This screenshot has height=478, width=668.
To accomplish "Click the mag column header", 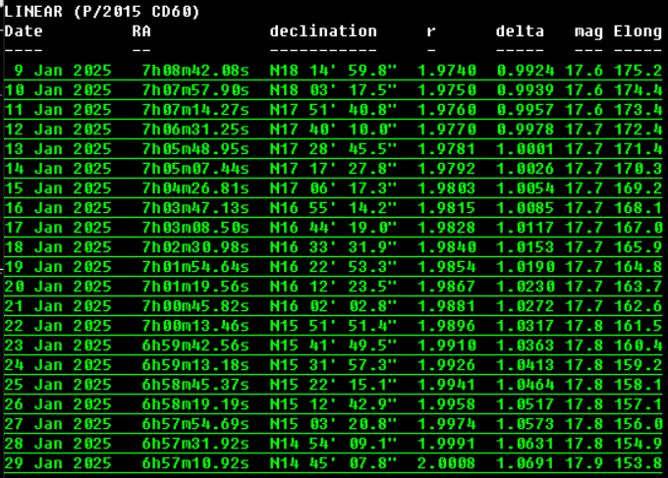I will pyautogui.click(x=588, y=31).
